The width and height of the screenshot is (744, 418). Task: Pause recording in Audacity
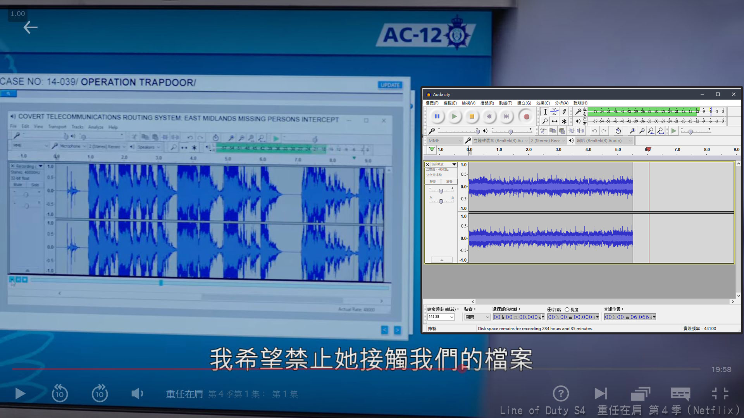[x=437, y=116]
